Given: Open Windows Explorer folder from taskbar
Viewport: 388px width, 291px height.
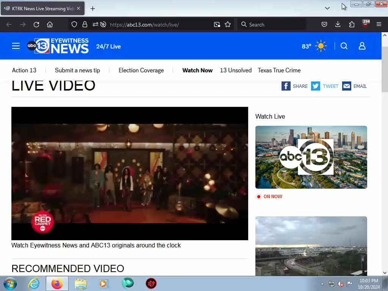Looking at the screenshot, I should pos(81,283).
